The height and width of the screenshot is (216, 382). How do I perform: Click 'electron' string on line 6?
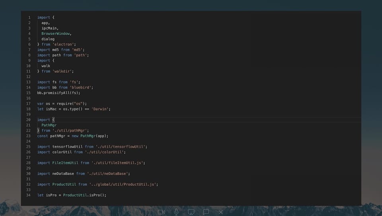[x=64, y=44]
